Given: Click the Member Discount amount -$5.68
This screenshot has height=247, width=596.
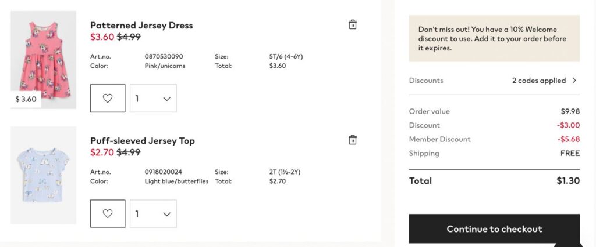Looking at the screenshot, I should coord(569,139).
